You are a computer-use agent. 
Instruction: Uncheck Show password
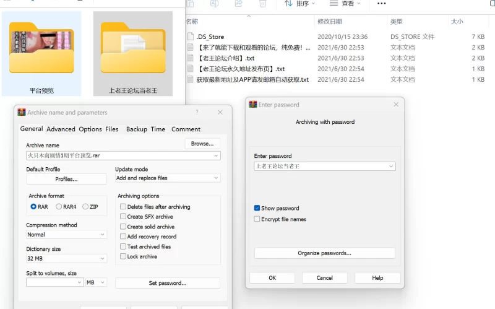[x=257, y=208]
